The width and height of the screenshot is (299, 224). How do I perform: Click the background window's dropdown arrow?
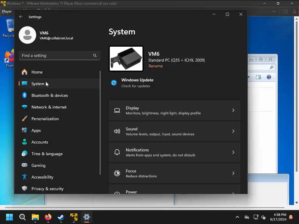click(x=249, y=77)
